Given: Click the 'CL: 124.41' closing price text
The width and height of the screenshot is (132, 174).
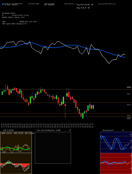Looking at the screenshot, I should click(x=49, y=5).
